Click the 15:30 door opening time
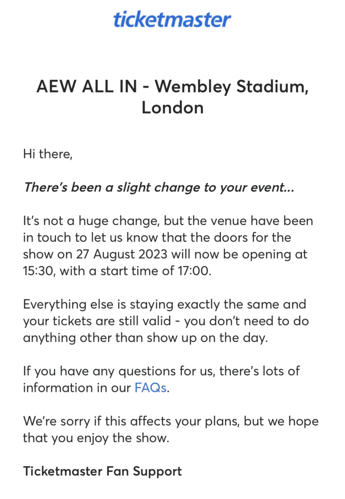The width and height of the screenshot is (345, 499). (x=40, y=270)
